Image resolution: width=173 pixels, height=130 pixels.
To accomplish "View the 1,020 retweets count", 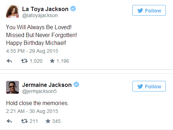I will tap(36, 61).
